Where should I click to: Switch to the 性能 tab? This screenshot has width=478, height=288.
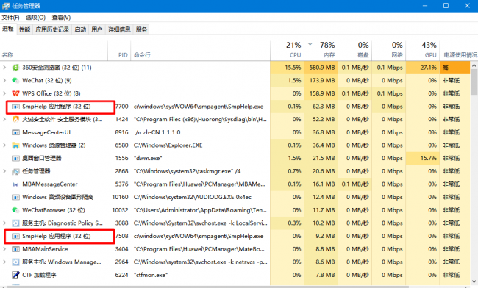(x=25, y=29)
